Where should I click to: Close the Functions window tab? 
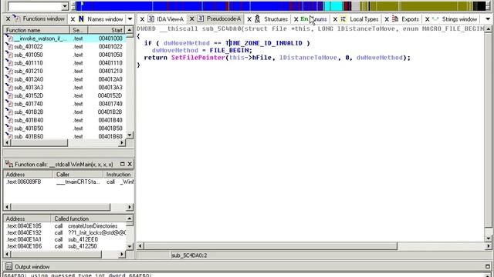(x=8, y=19)
